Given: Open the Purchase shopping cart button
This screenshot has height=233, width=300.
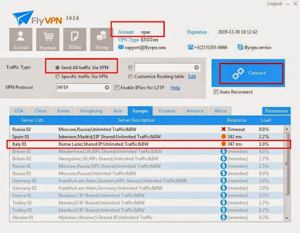Looking at the screenshot, I should coord(48,40).
